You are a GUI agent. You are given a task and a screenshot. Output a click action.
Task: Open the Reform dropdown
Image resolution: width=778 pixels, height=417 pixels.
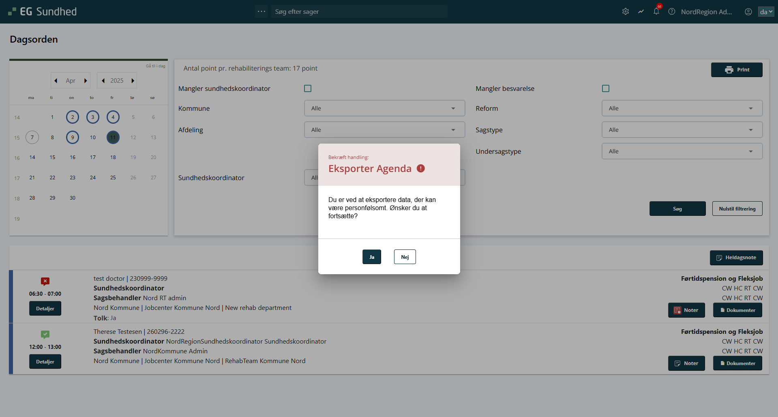pos(682,108)
